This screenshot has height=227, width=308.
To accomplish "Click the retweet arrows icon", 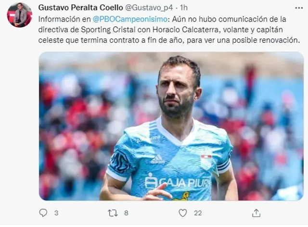I will coord(113,213).
